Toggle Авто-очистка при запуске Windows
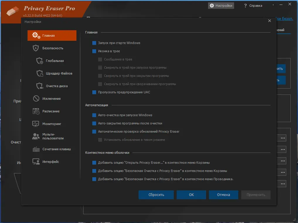 click(94, 115)
